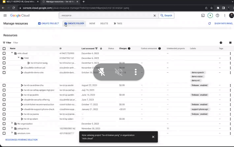
Task: Activate Cloud Shell terminal icon
Action: (203, 15)
